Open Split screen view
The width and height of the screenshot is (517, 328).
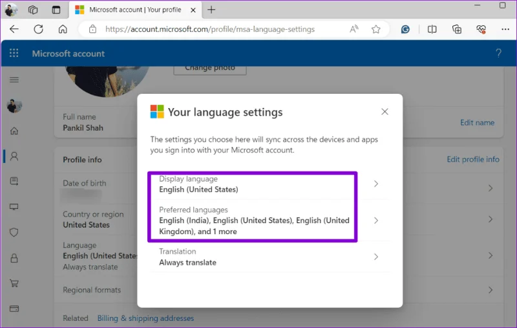[432, 29]
